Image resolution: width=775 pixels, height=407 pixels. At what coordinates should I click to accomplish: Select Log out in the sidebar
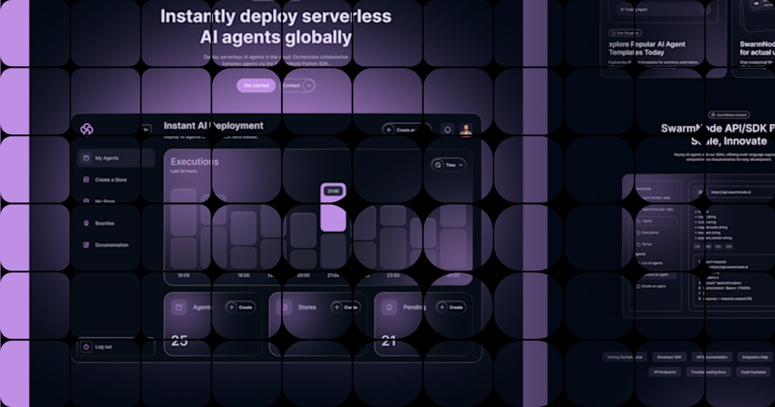116,347
